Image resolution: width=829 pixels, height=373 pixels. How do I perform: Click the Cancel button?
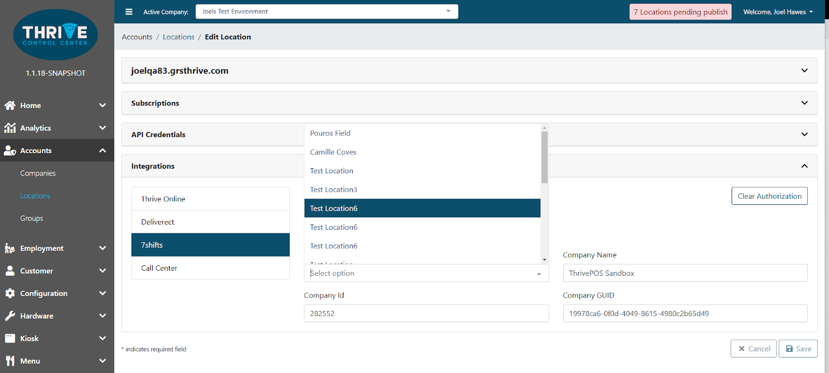[x=754, y=349]
